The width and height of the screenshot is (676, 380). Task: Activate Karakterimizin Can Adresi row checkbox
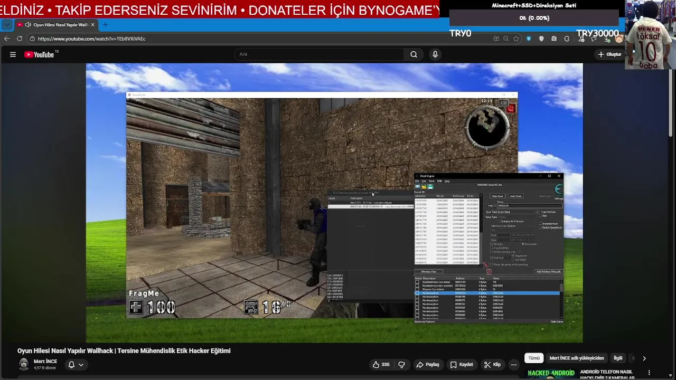417,282
